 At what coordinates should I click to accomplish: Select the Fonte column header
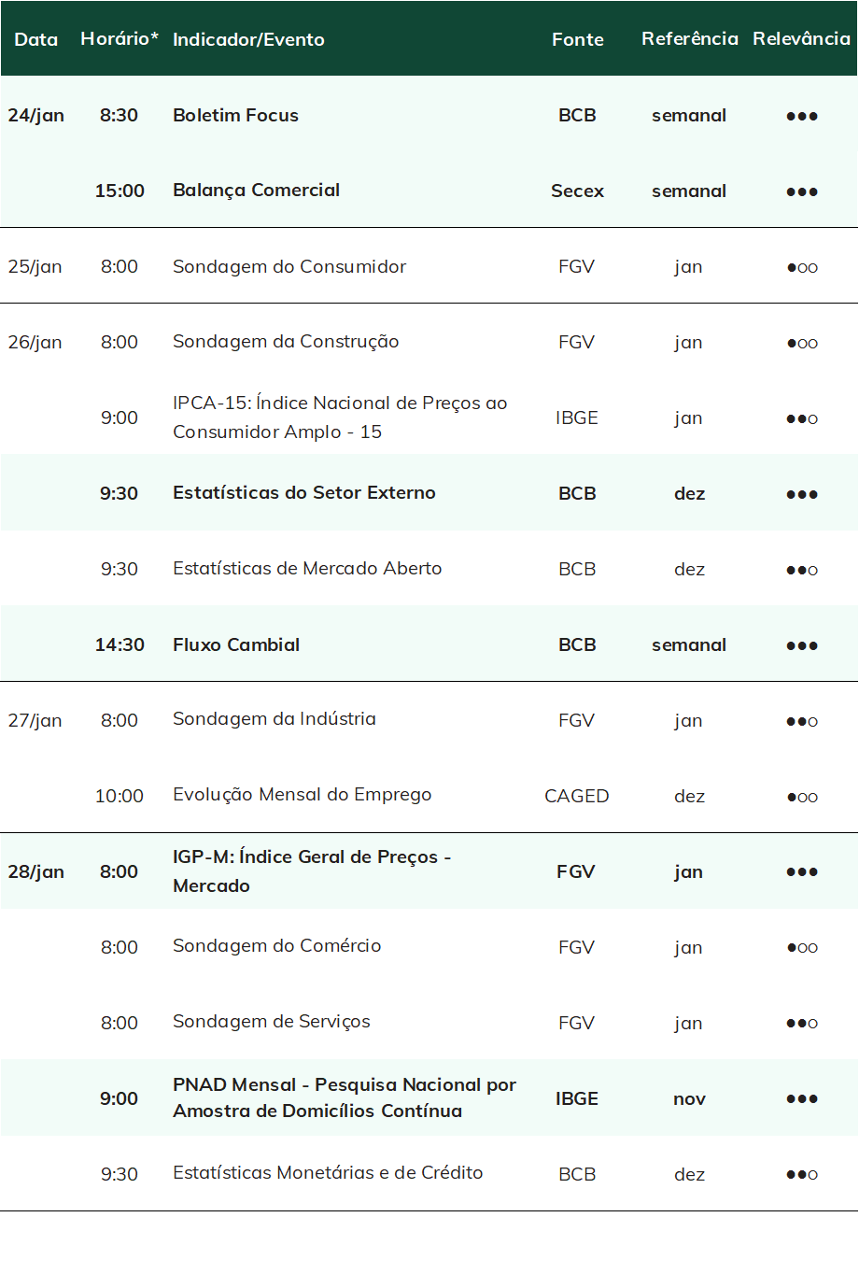point(578,39)
